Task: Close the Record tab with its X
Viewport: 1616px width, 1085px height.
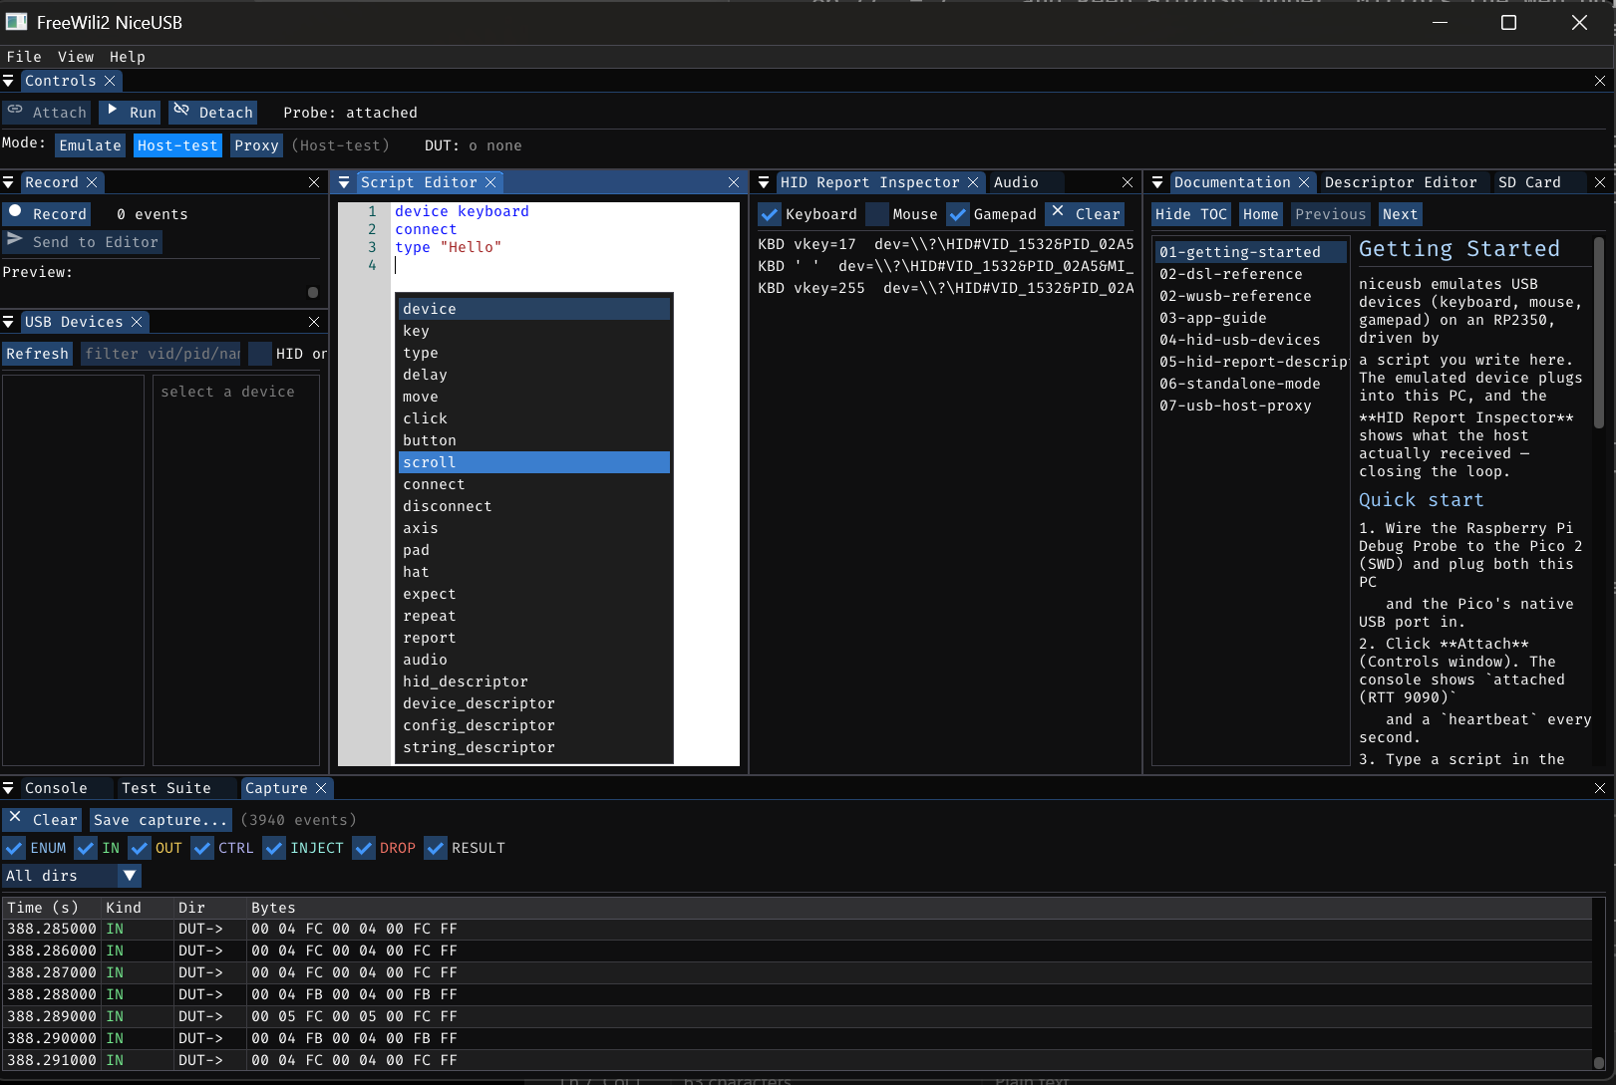Action: (x=92, y=182)
